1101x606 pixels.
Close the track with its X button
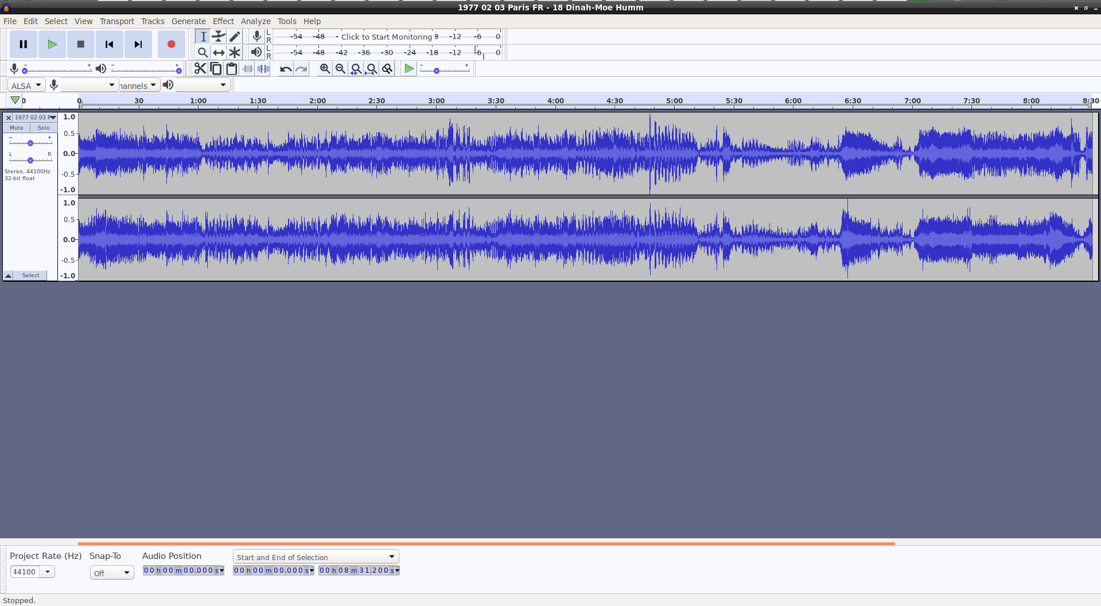pyautogui.click(x=9, y=118)
